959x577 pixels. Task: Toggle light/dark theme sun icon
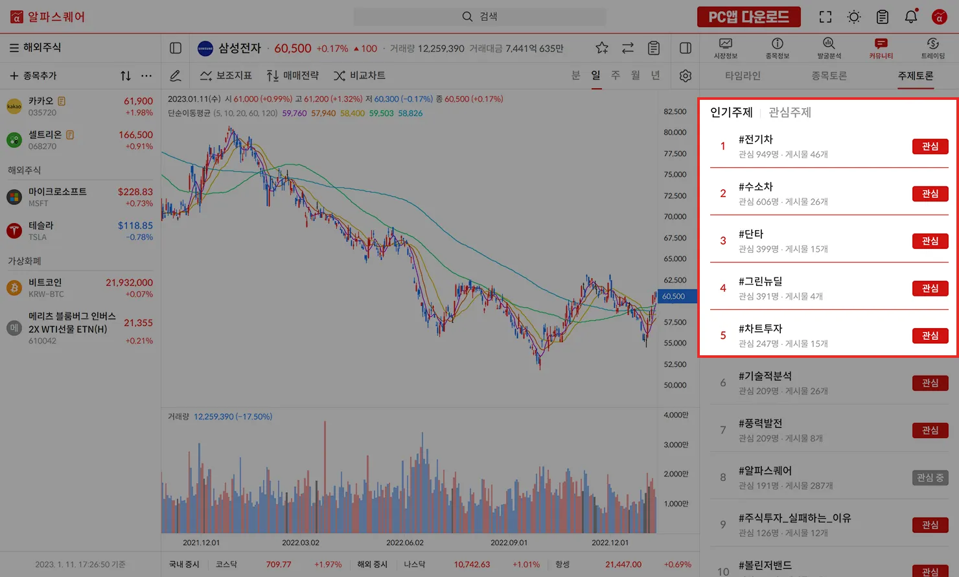[x=854, y=17]
